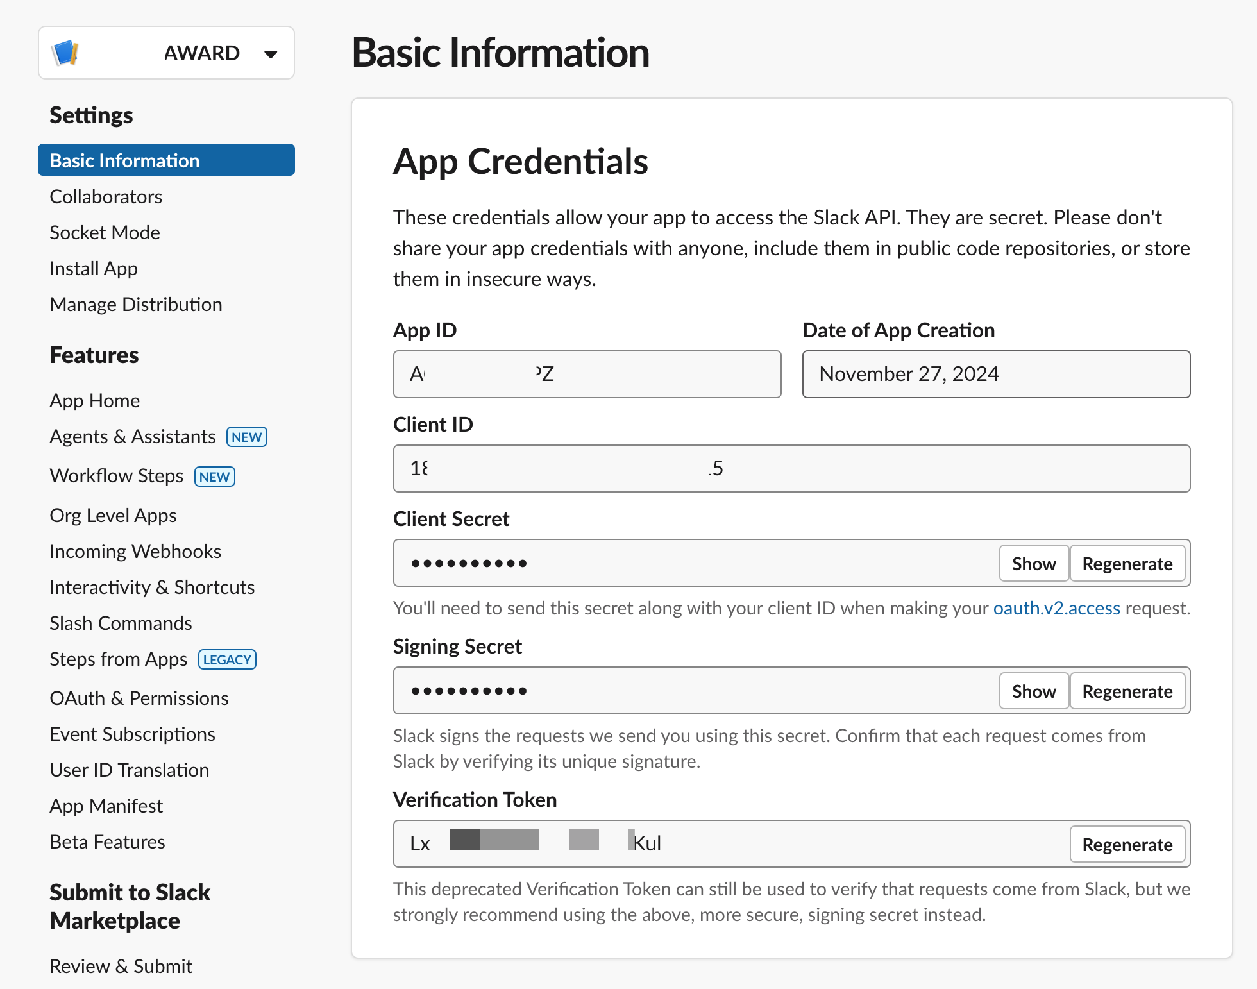The width and height of the screenshot is (1257, 989).
Task: Regenerate the Signing Secret
Action: [x=1127, y=691]
